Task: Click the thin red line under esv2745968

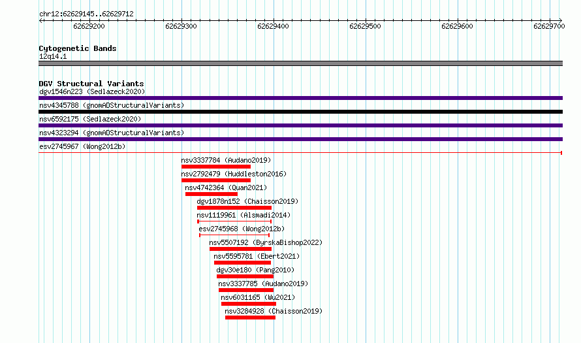Action: [x=234, y=235]
